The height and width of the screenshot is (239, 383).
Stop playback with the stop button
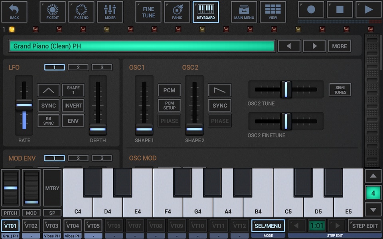340,10
